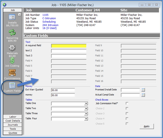Open the Recurring green arrows icon
Screen dimensions: 163x138
[x=12, y=32]
